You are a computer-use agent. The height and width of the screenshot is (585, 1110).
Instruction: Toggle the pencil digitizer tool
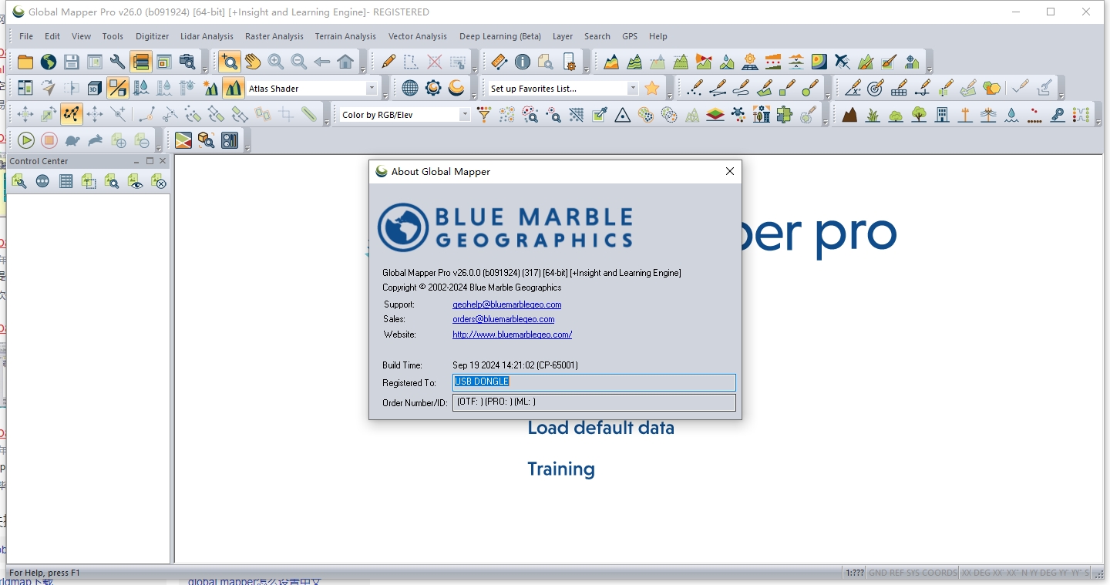(x=389, y=62)
